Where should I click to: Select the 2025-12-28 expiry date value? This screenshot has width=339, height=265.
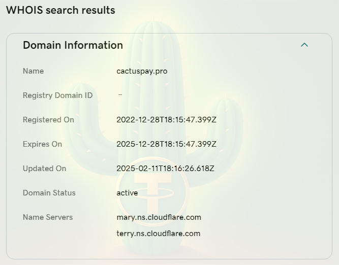click(166, 144)
